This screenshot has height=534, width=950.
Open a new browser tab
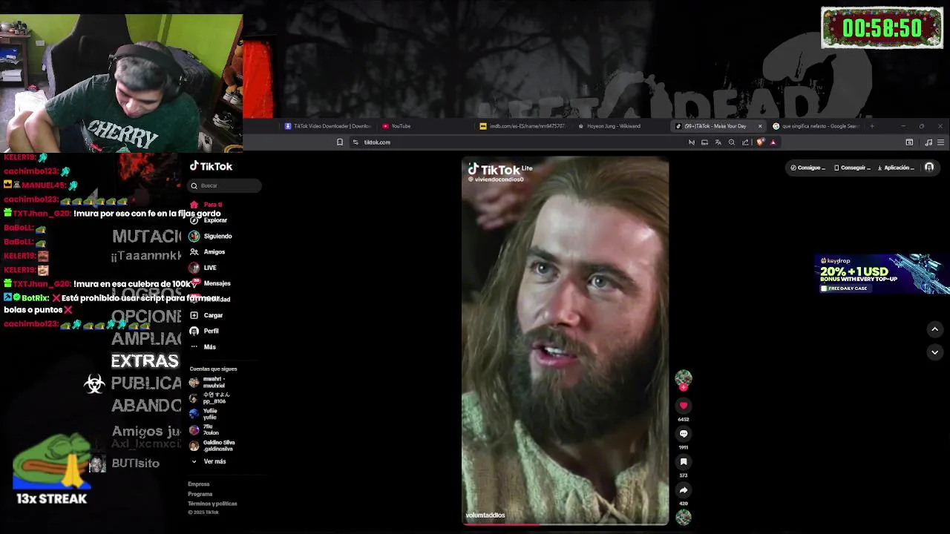(x=871, y=126)
